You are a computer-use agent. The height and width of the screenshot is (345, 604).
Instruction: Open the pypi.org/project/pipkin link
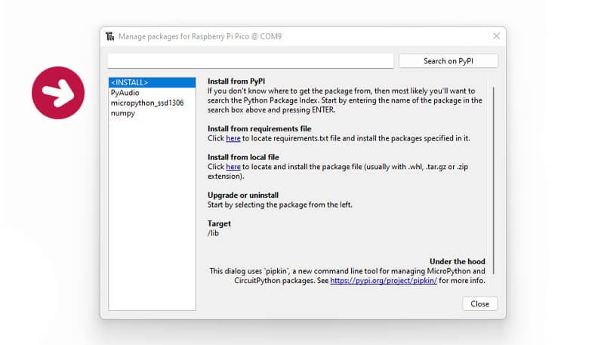pos(384,281)
